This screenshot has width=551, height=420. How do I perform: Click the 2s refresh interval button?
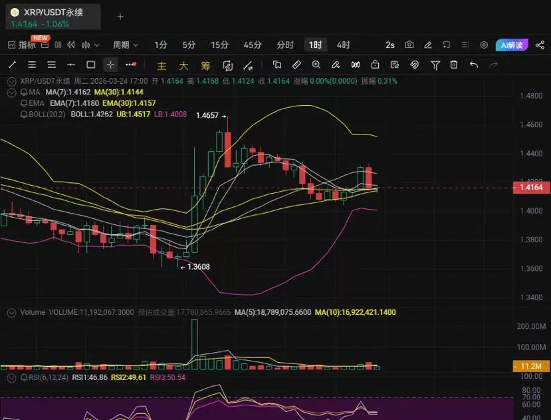(390, 45)
